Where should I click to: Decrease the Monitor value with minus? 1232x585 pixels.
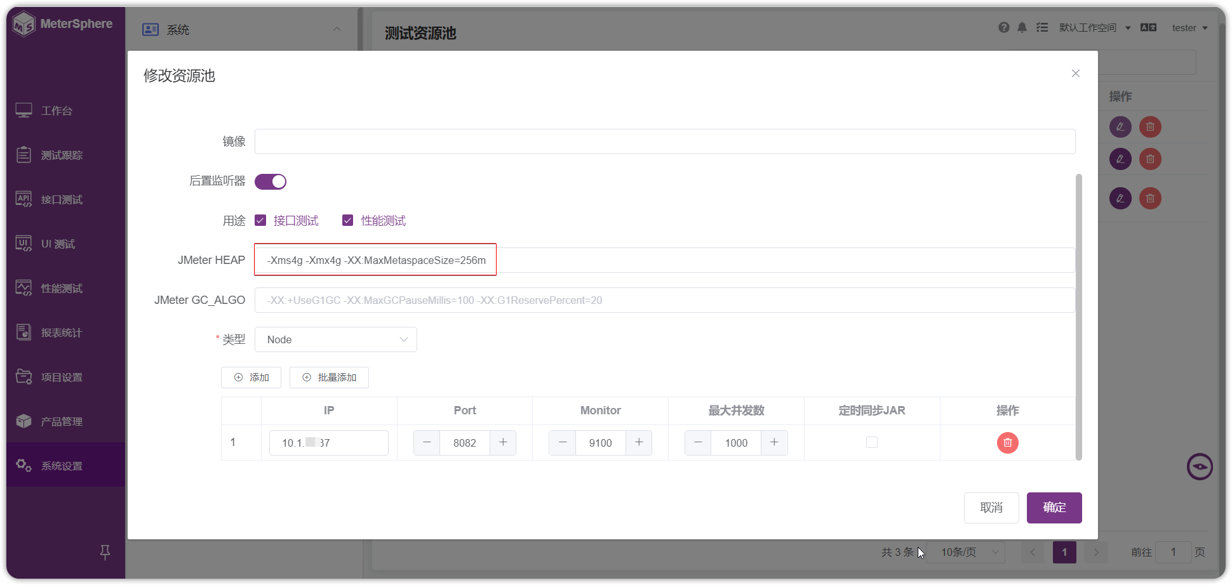click(x=563, y=442)
